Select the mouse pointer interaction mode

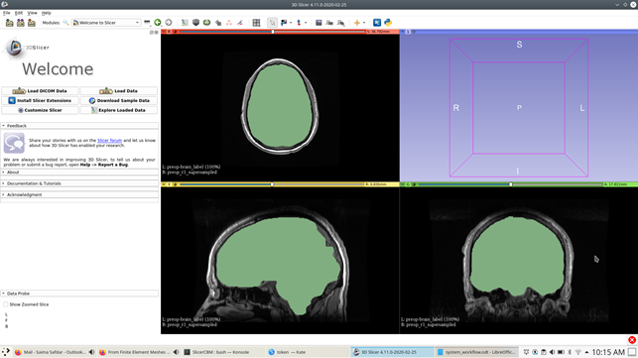(x=272, y=23)
